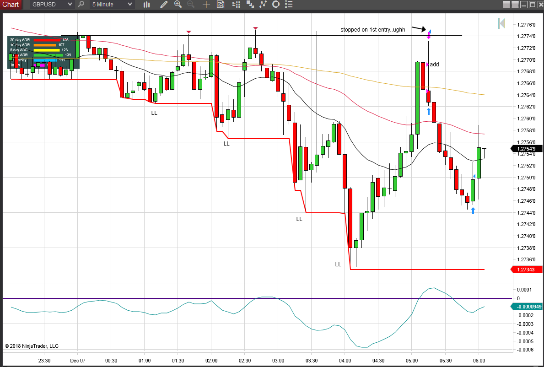Click the 5 day ADR legend label
544x367 pixels.
[19, 50]
